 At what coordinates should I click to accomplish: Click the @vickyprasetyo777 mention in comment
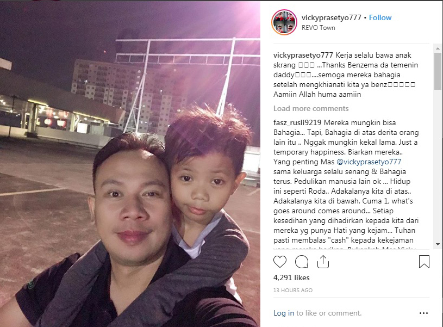point(369,162)
